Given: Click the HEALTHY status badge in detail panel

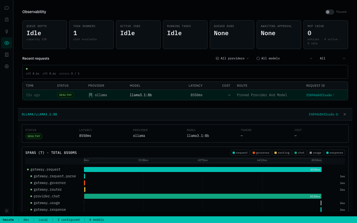Looking at the screenshot, I should click(34, 136).
